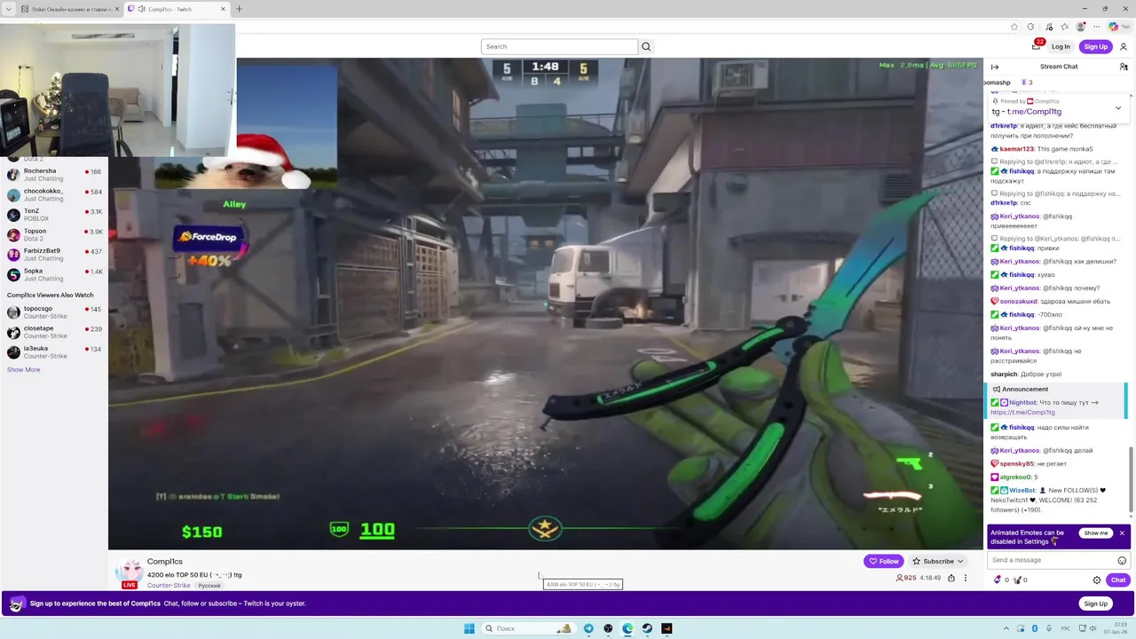Open Topson Dota 2 channel

coord(54,234)
